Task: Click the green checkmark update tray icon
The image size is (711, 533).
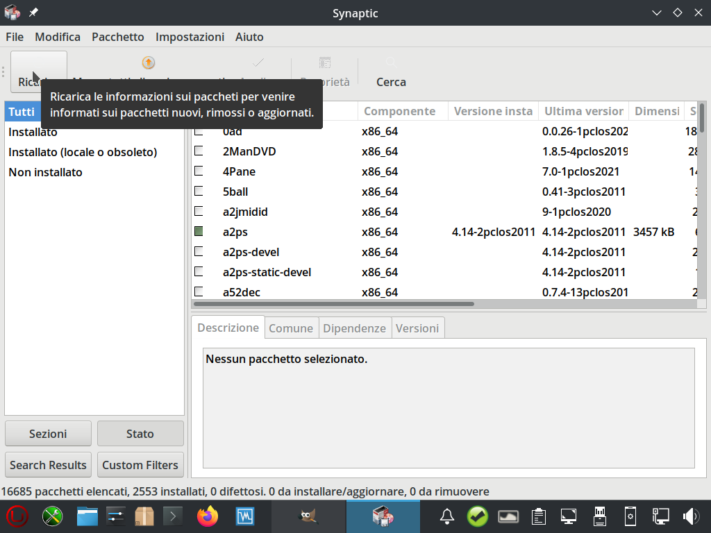Action: (478, 516)
